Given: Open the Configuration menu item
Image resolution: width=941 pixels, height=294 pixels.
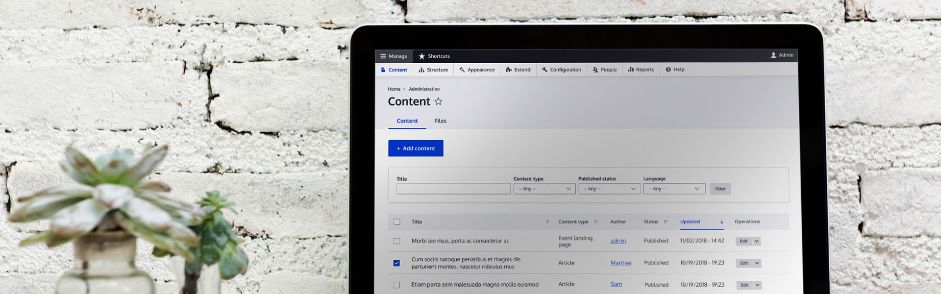Looking at the screenshot, I should [x=562, y=70].
